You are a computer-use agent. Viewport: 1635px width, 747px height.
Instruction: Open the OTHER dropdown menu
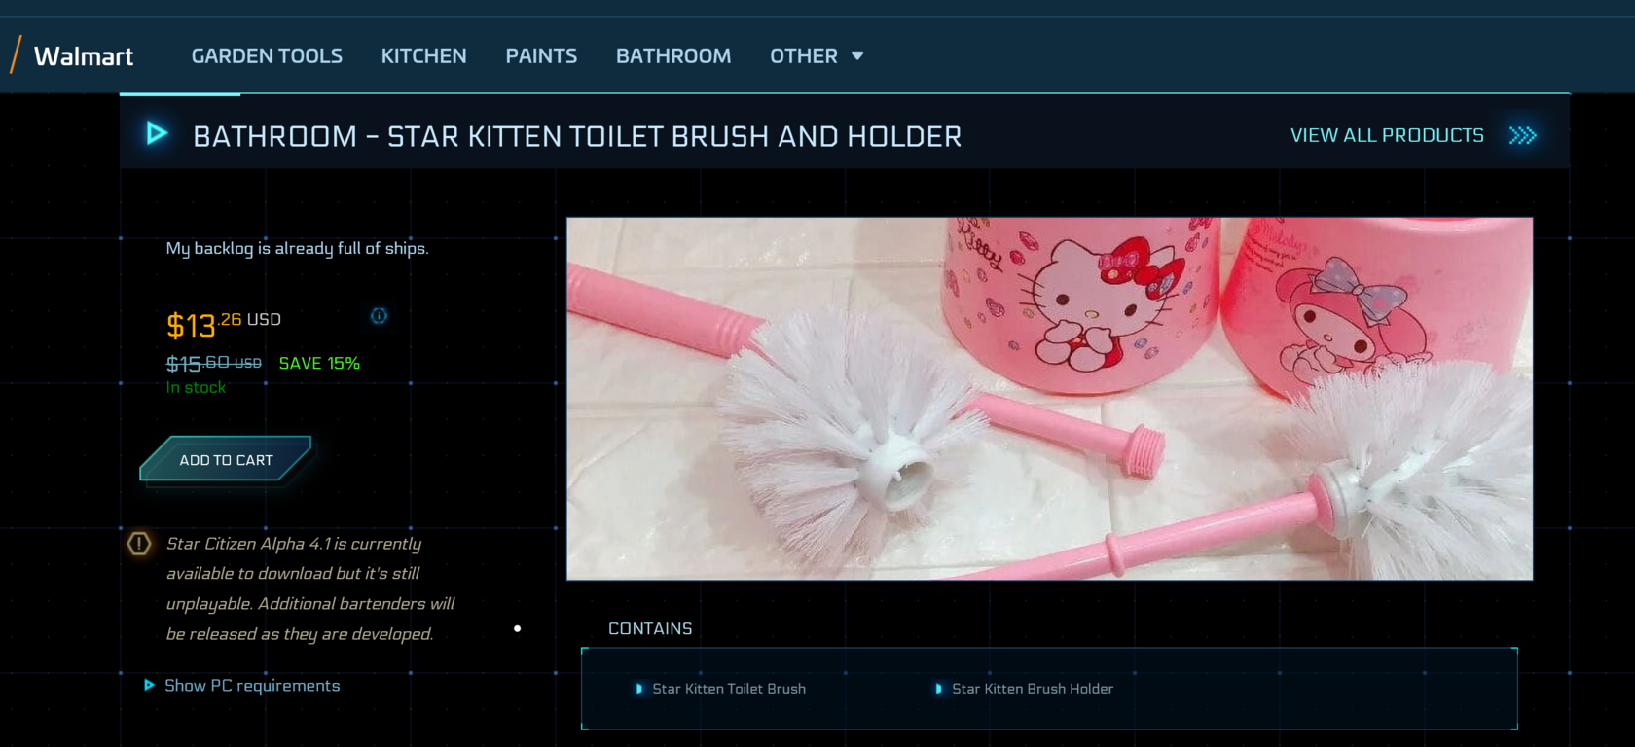point(816,55)
